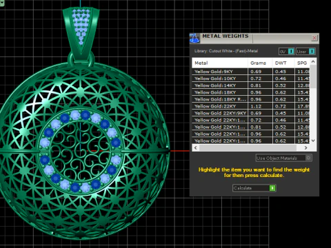This screenshot has width=331, height=248.
Task: Close the Metal Weights panel
Action: click(x=314, y=38)
